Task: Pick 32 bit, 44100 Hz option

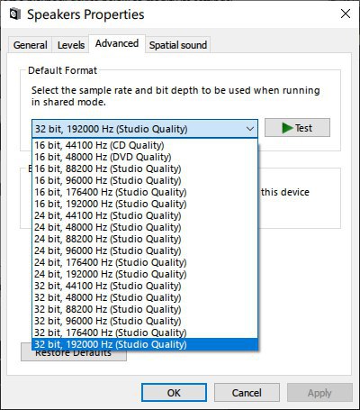Action: [x=145, y=286]
